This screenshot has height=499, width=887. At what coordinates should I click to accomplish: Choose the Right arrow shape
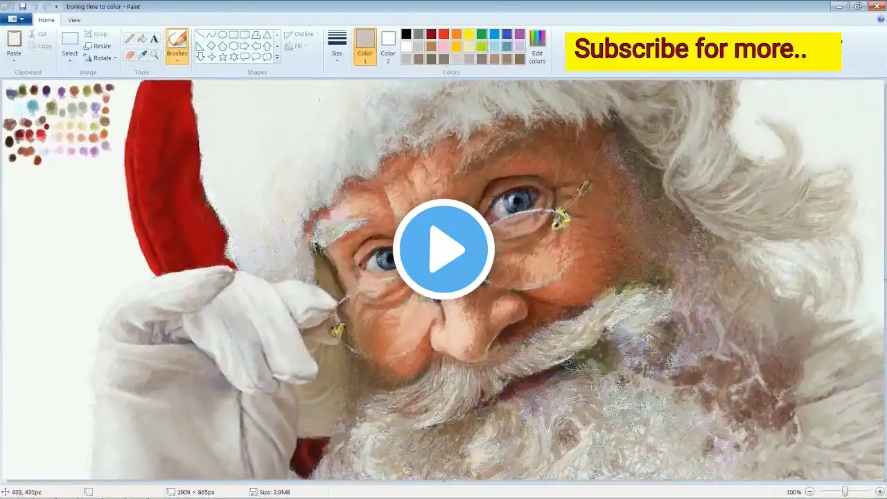(245, 46)
